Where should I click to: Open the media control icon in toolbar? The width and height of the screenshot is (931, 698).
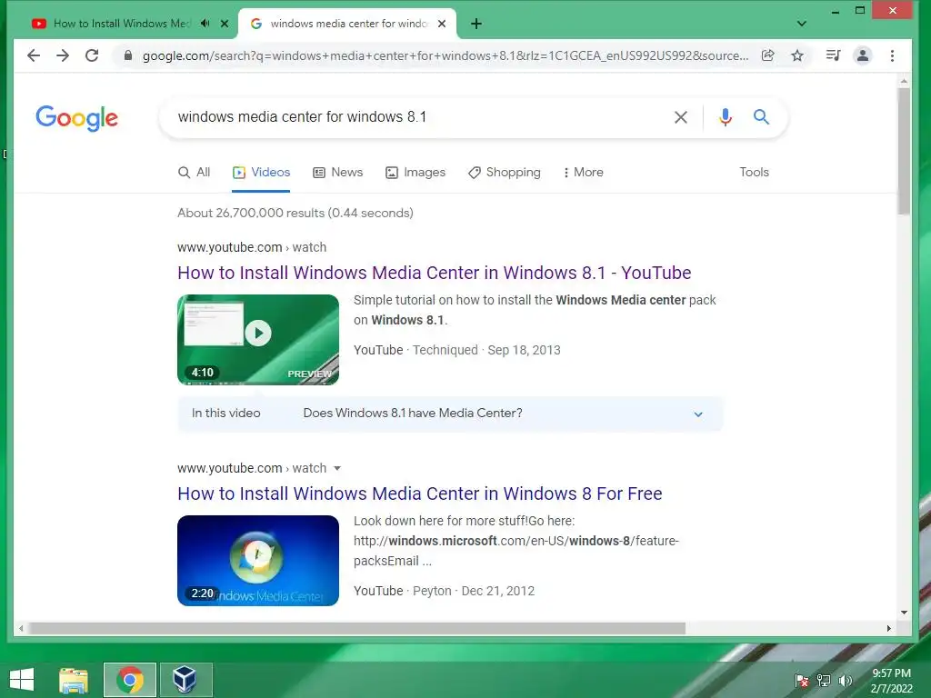pyautogui.click(x=833, y=55)
